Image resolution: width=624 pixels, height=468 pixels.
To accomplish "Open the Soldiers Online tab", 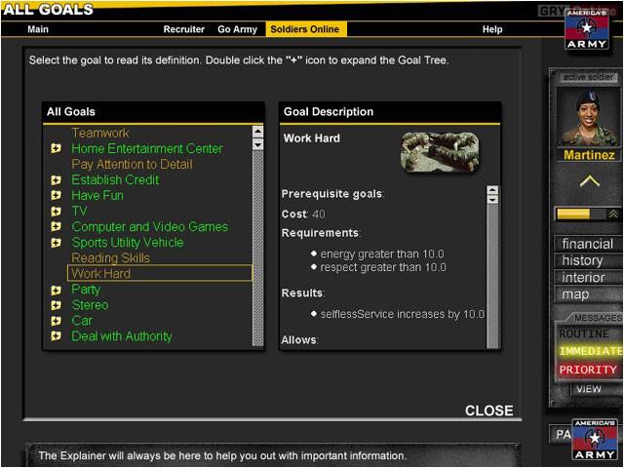I will (306, 29).
